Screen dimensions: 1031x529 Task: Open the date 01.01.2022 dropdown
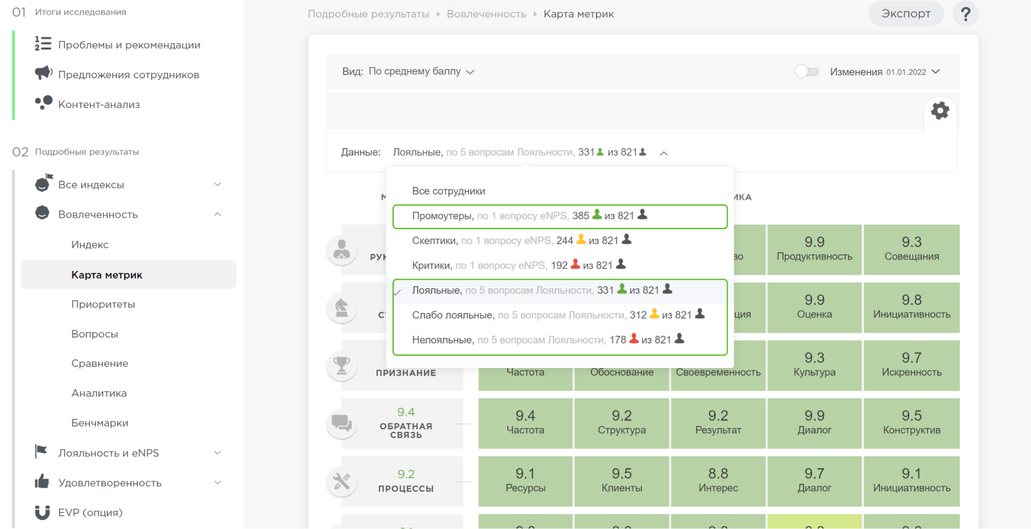[913, 72]
